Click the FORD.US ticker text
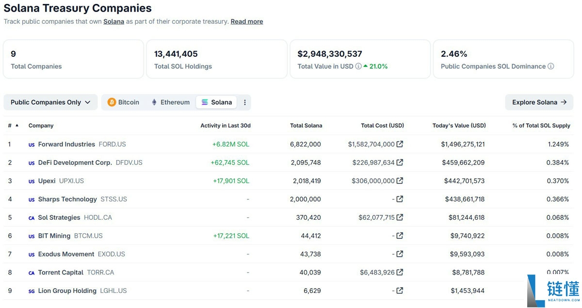 click(x=112, y=144)
